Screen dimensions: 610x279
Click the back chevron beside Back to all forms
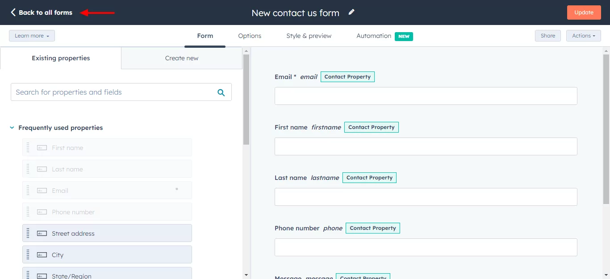click(x=13, y=12)
